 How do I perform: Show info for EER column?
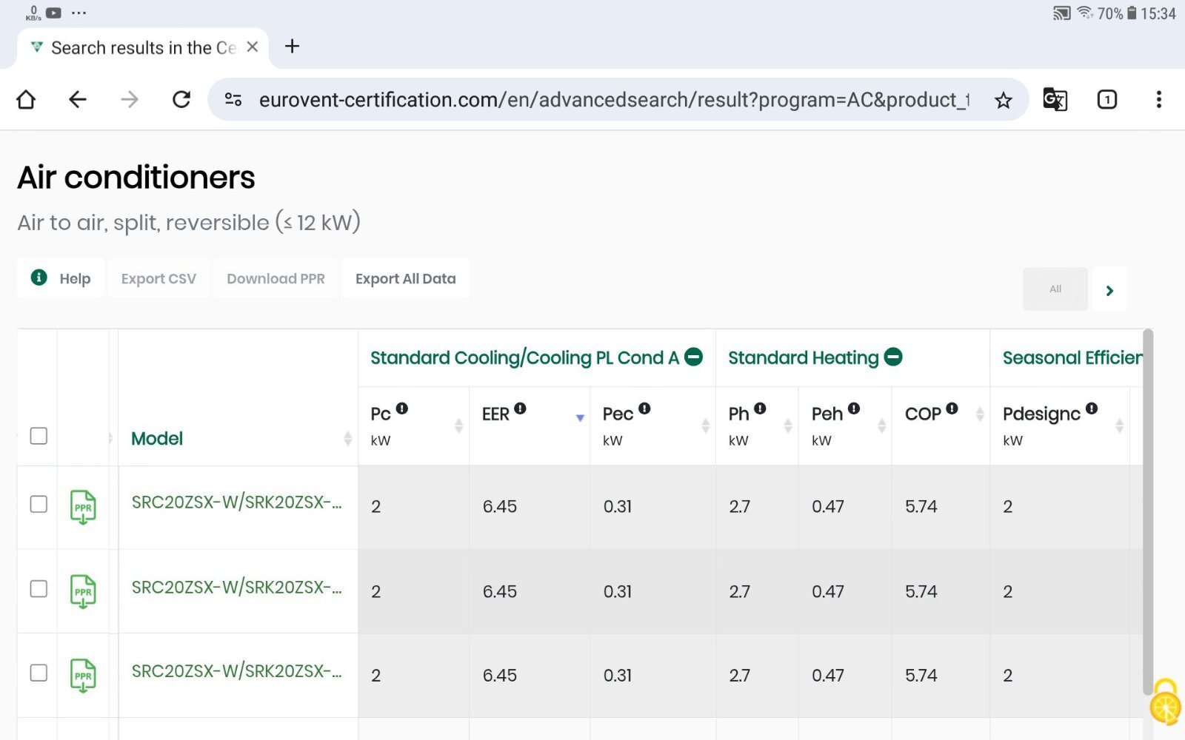[520, 408]
